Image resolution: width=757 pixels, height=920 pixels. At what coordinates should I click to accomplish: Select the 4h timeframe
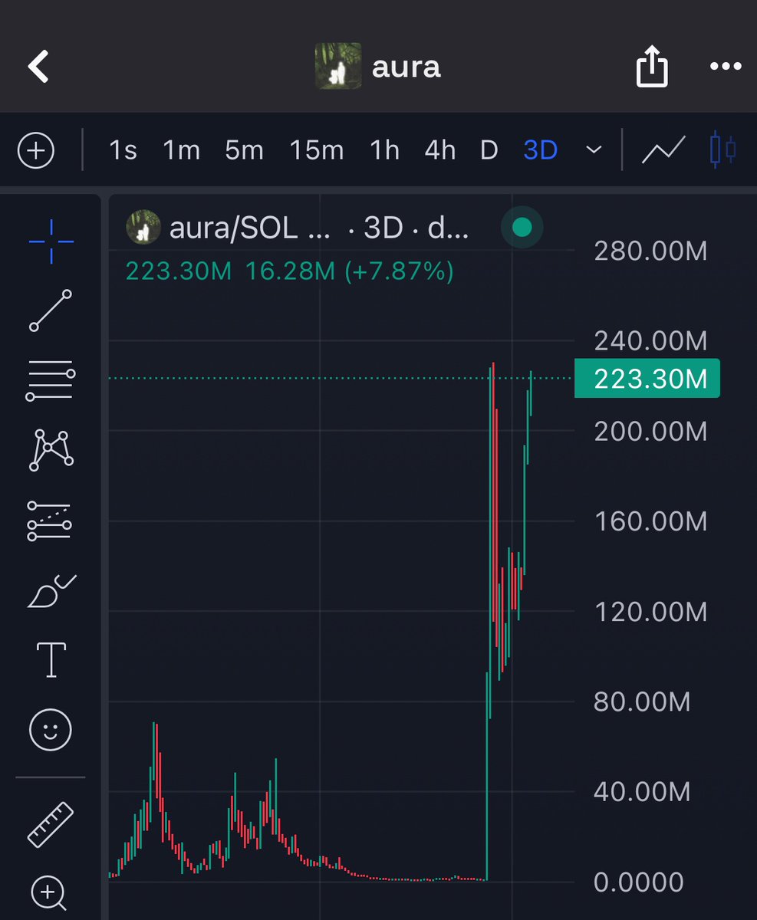(439, 150)
